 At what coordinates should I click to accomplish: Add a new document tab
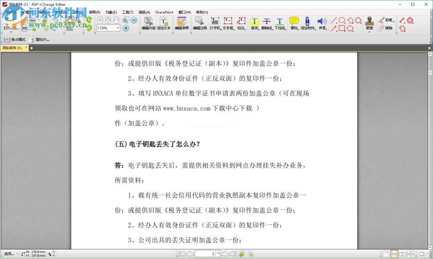click(32, 48)
